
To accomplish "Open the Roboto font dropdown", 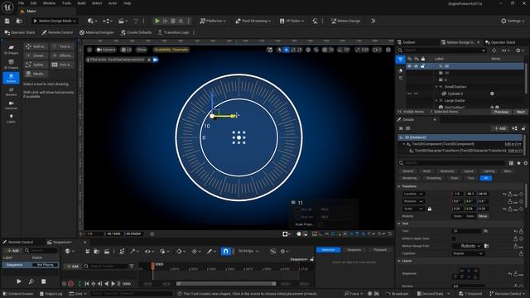I will pos(469,246).
